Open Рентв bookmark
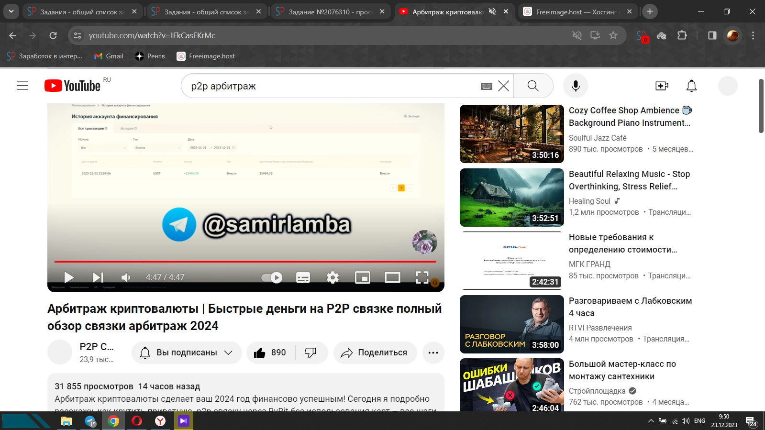This screenshot has width=765, height=430. click(x=150, y=56)
